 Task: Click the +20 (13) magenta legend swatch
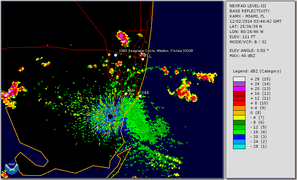click(x=239, y=89)
